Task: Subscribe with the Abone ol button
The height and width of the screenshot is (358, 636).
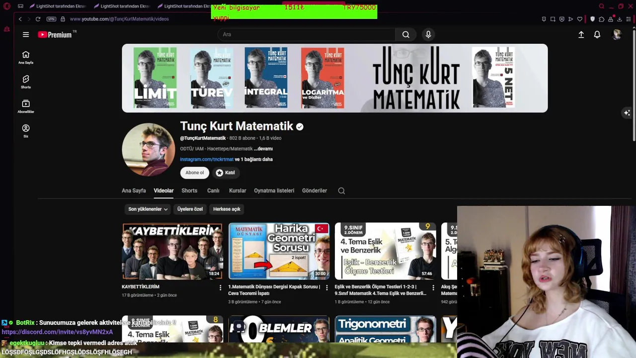Action: [195, 173]
